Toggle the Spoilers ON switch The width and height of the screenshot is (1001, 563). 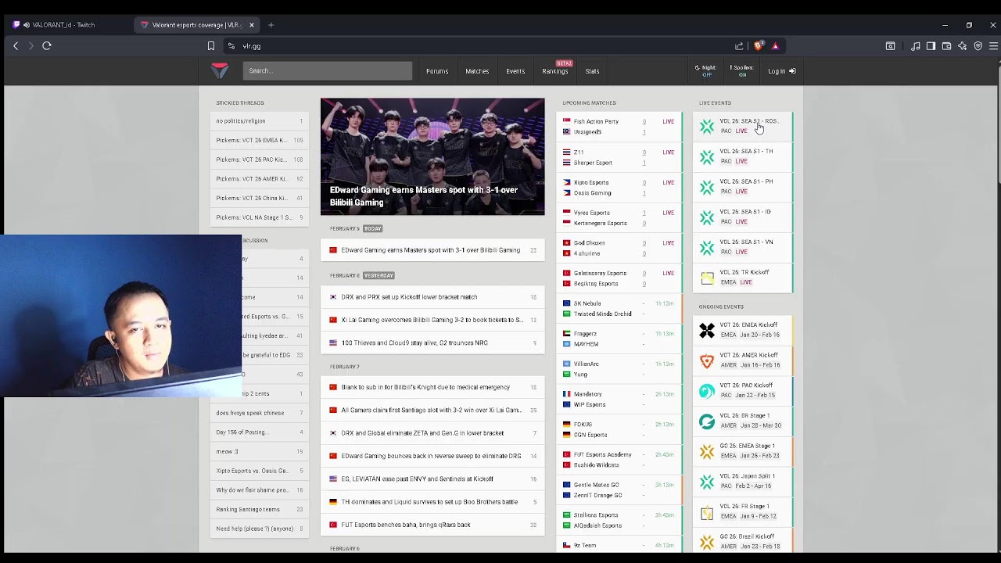click(x=741, y=71)
